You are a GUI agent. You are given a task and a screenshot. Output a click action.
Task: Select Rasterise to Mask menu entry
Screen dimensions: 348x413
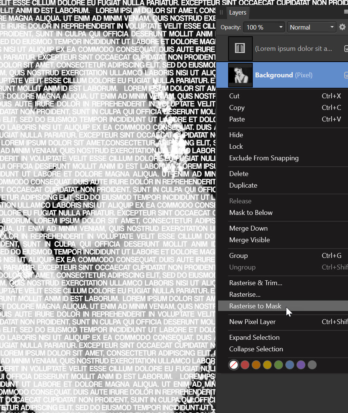[283, 306]
